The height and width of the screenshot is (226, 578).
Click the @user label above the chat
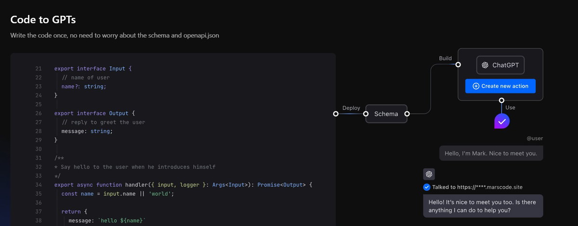point(535,138)
